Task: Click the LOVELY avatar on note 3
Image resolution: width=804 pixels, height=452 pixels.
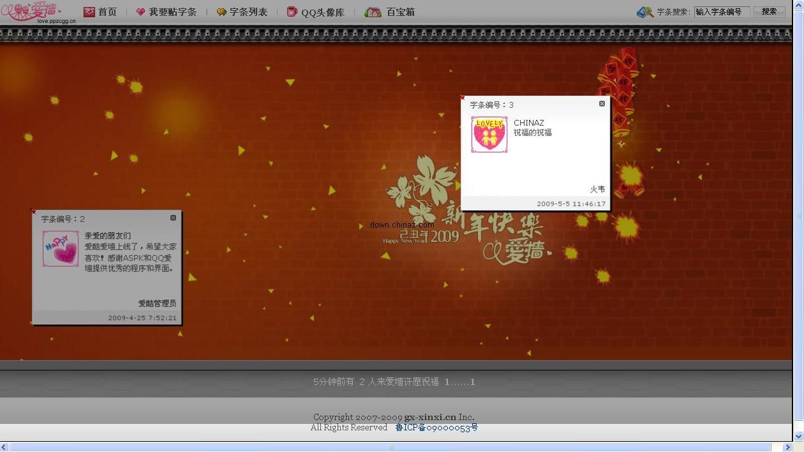Action: click(489, 135)
